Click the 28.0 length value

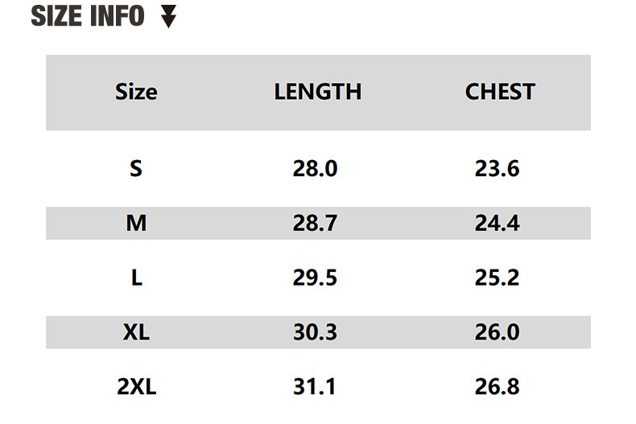tap(315, 169)
